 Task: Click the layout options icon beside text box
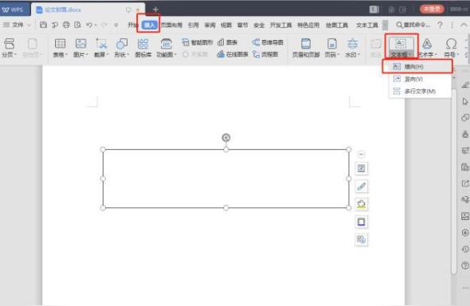[x=361, y=168]
